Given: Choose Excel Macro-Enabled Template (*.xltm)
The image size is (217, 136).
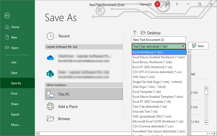Looking at the screenshot, I should pyautogui.click(x=159, y=97).
